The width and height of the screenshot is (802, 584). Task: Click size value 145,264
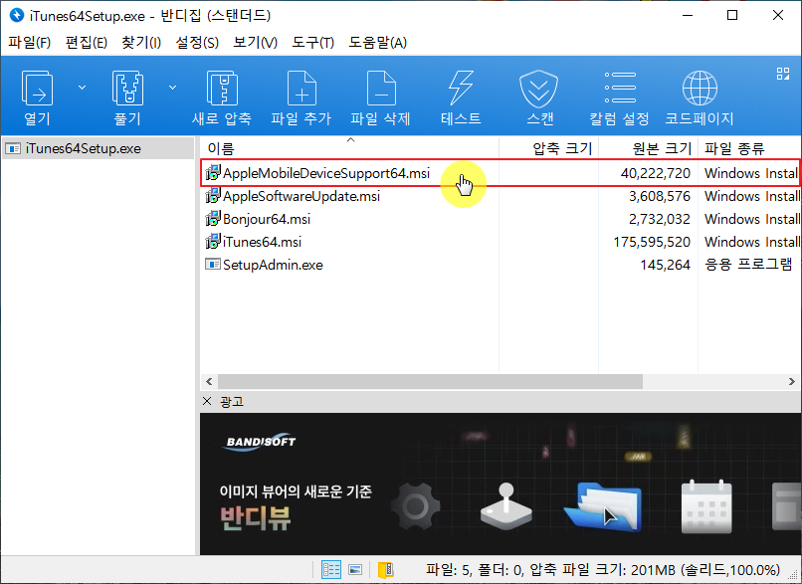point(665,265)
